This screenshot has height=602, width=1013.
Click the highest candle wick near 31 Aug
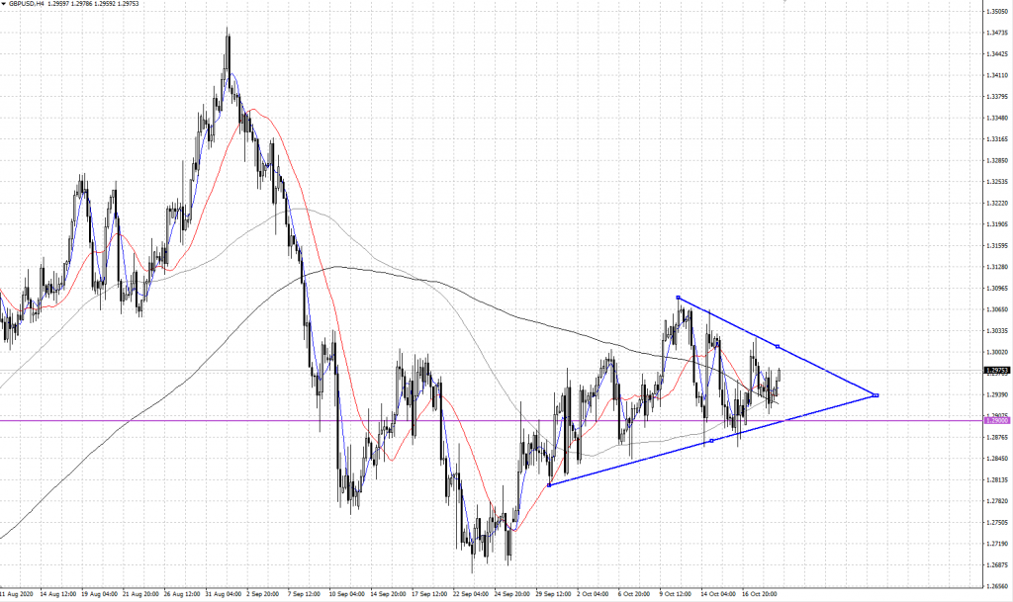(x=228, y=32)
